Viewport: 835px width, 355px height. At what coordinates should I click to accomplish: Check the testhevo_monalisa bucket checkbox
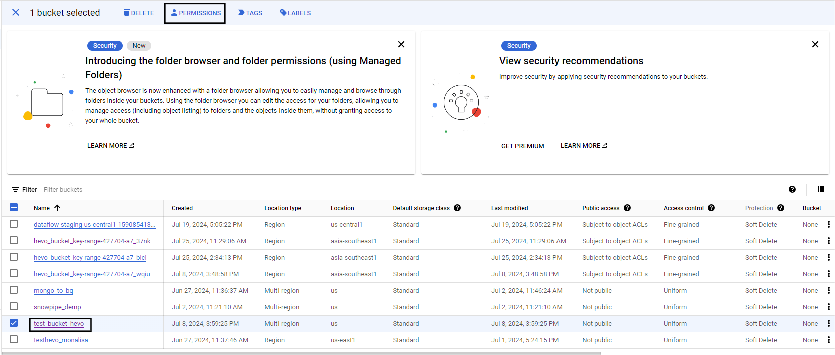pyautogui.click(x=14, y=339)
